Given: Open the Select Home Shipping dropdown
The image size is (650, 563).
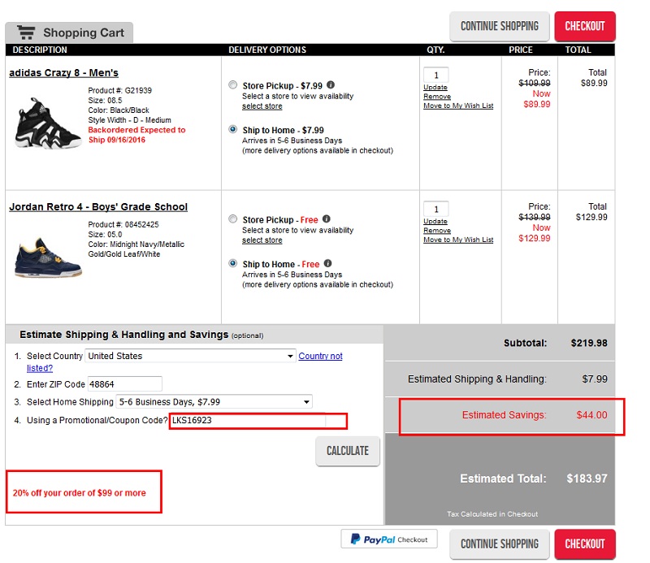Looking at the screenshot, I should pyautogui.click(x=214, y=401).
